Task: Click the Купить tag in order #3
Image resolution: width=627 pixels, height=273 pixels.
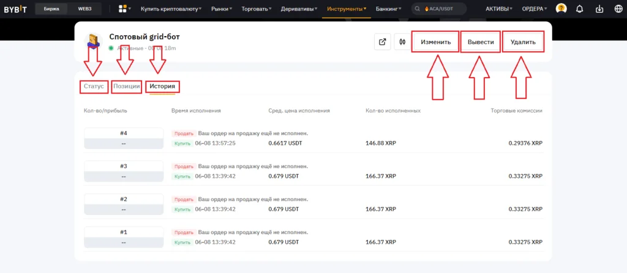Action: pos(182,177)
